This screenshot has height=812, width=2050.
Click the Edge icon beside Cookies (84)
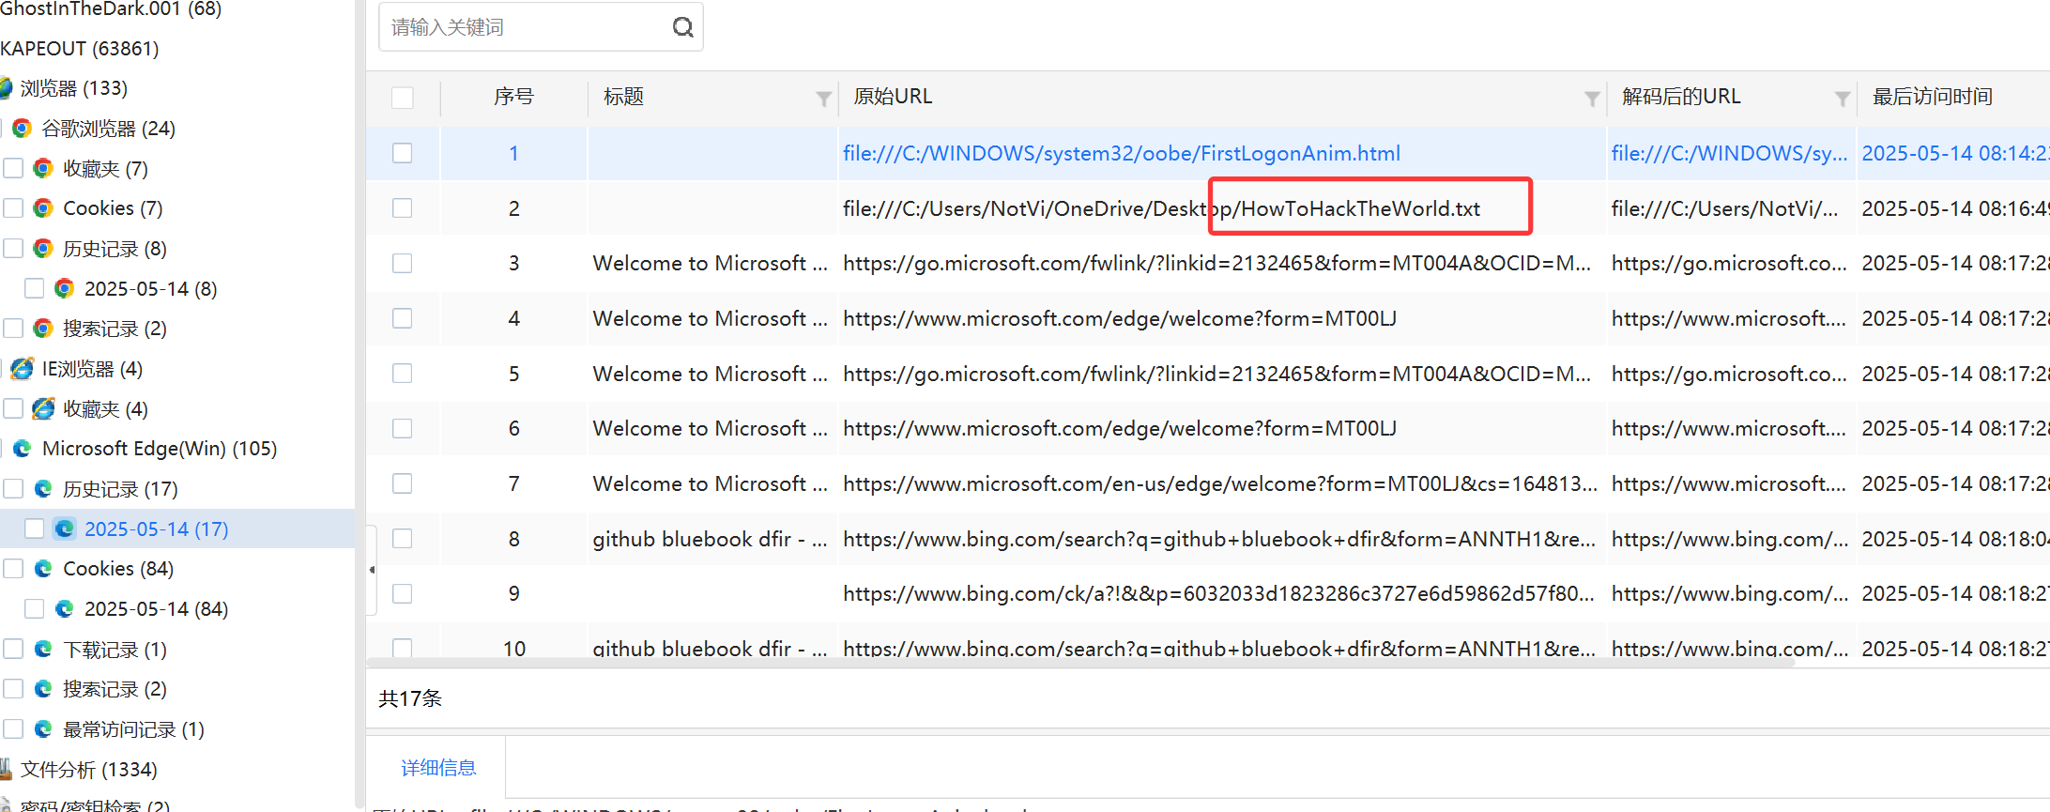(42, 568)
